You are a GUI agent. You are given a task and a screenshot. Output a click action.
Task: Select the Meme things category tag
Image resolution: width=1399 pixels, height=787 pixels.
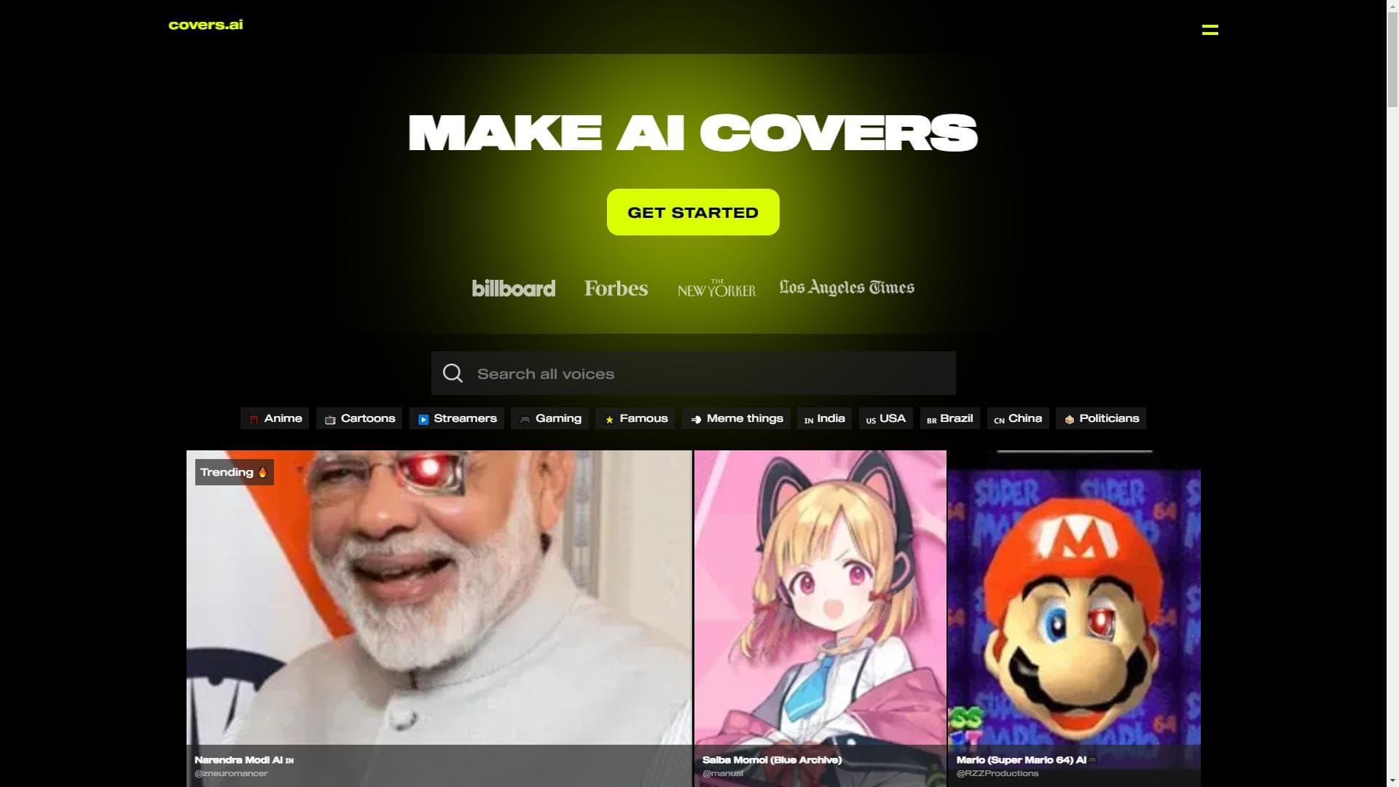[736, 418]
